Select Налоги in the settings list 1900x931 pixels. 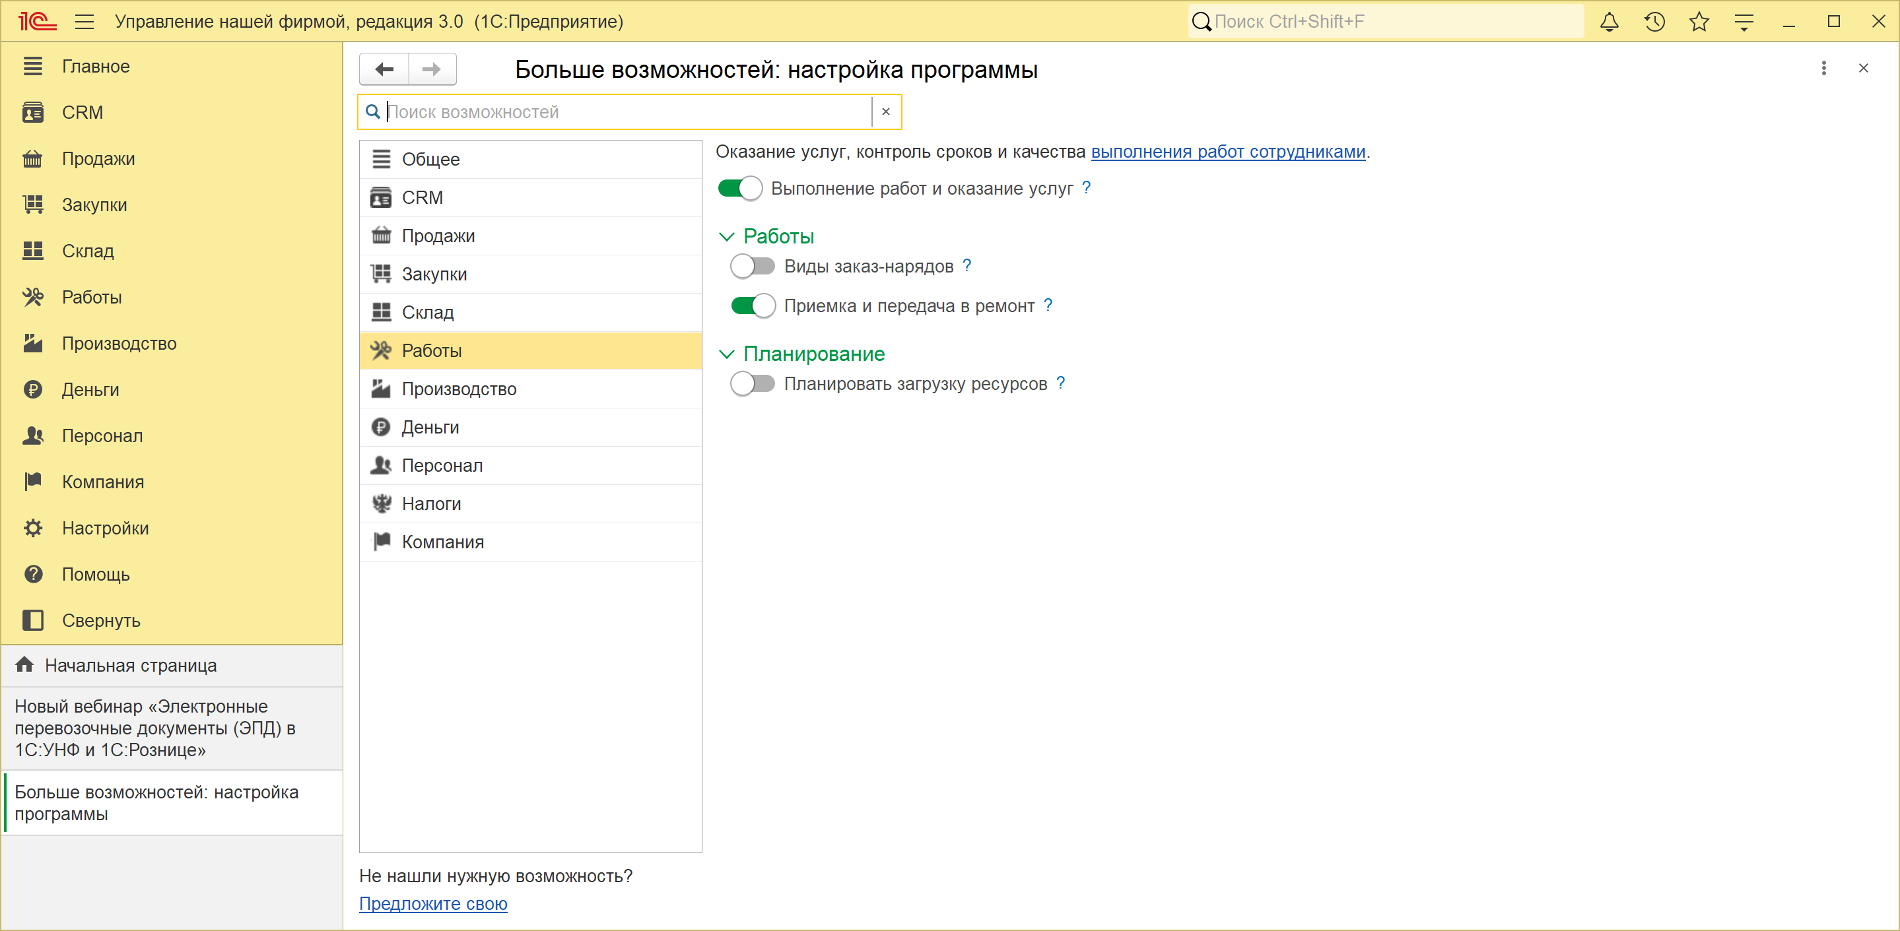[x=530, y=504]
